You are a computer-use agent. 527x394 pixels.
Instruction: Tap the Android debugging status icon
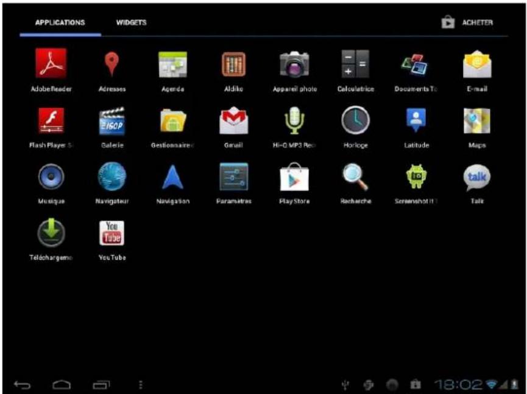tap(369, 385)
